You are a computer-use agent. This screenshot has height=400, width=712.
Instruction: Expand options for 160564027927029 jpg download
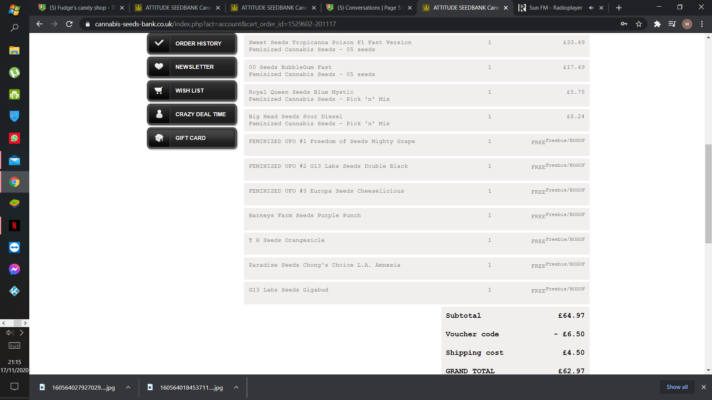128,387
